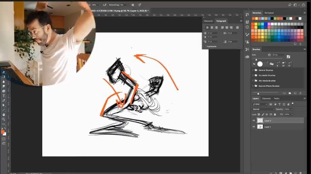311x174 pixels.
Task: Click the brush settings gear in options bar
Action: (x=133, y=5)
